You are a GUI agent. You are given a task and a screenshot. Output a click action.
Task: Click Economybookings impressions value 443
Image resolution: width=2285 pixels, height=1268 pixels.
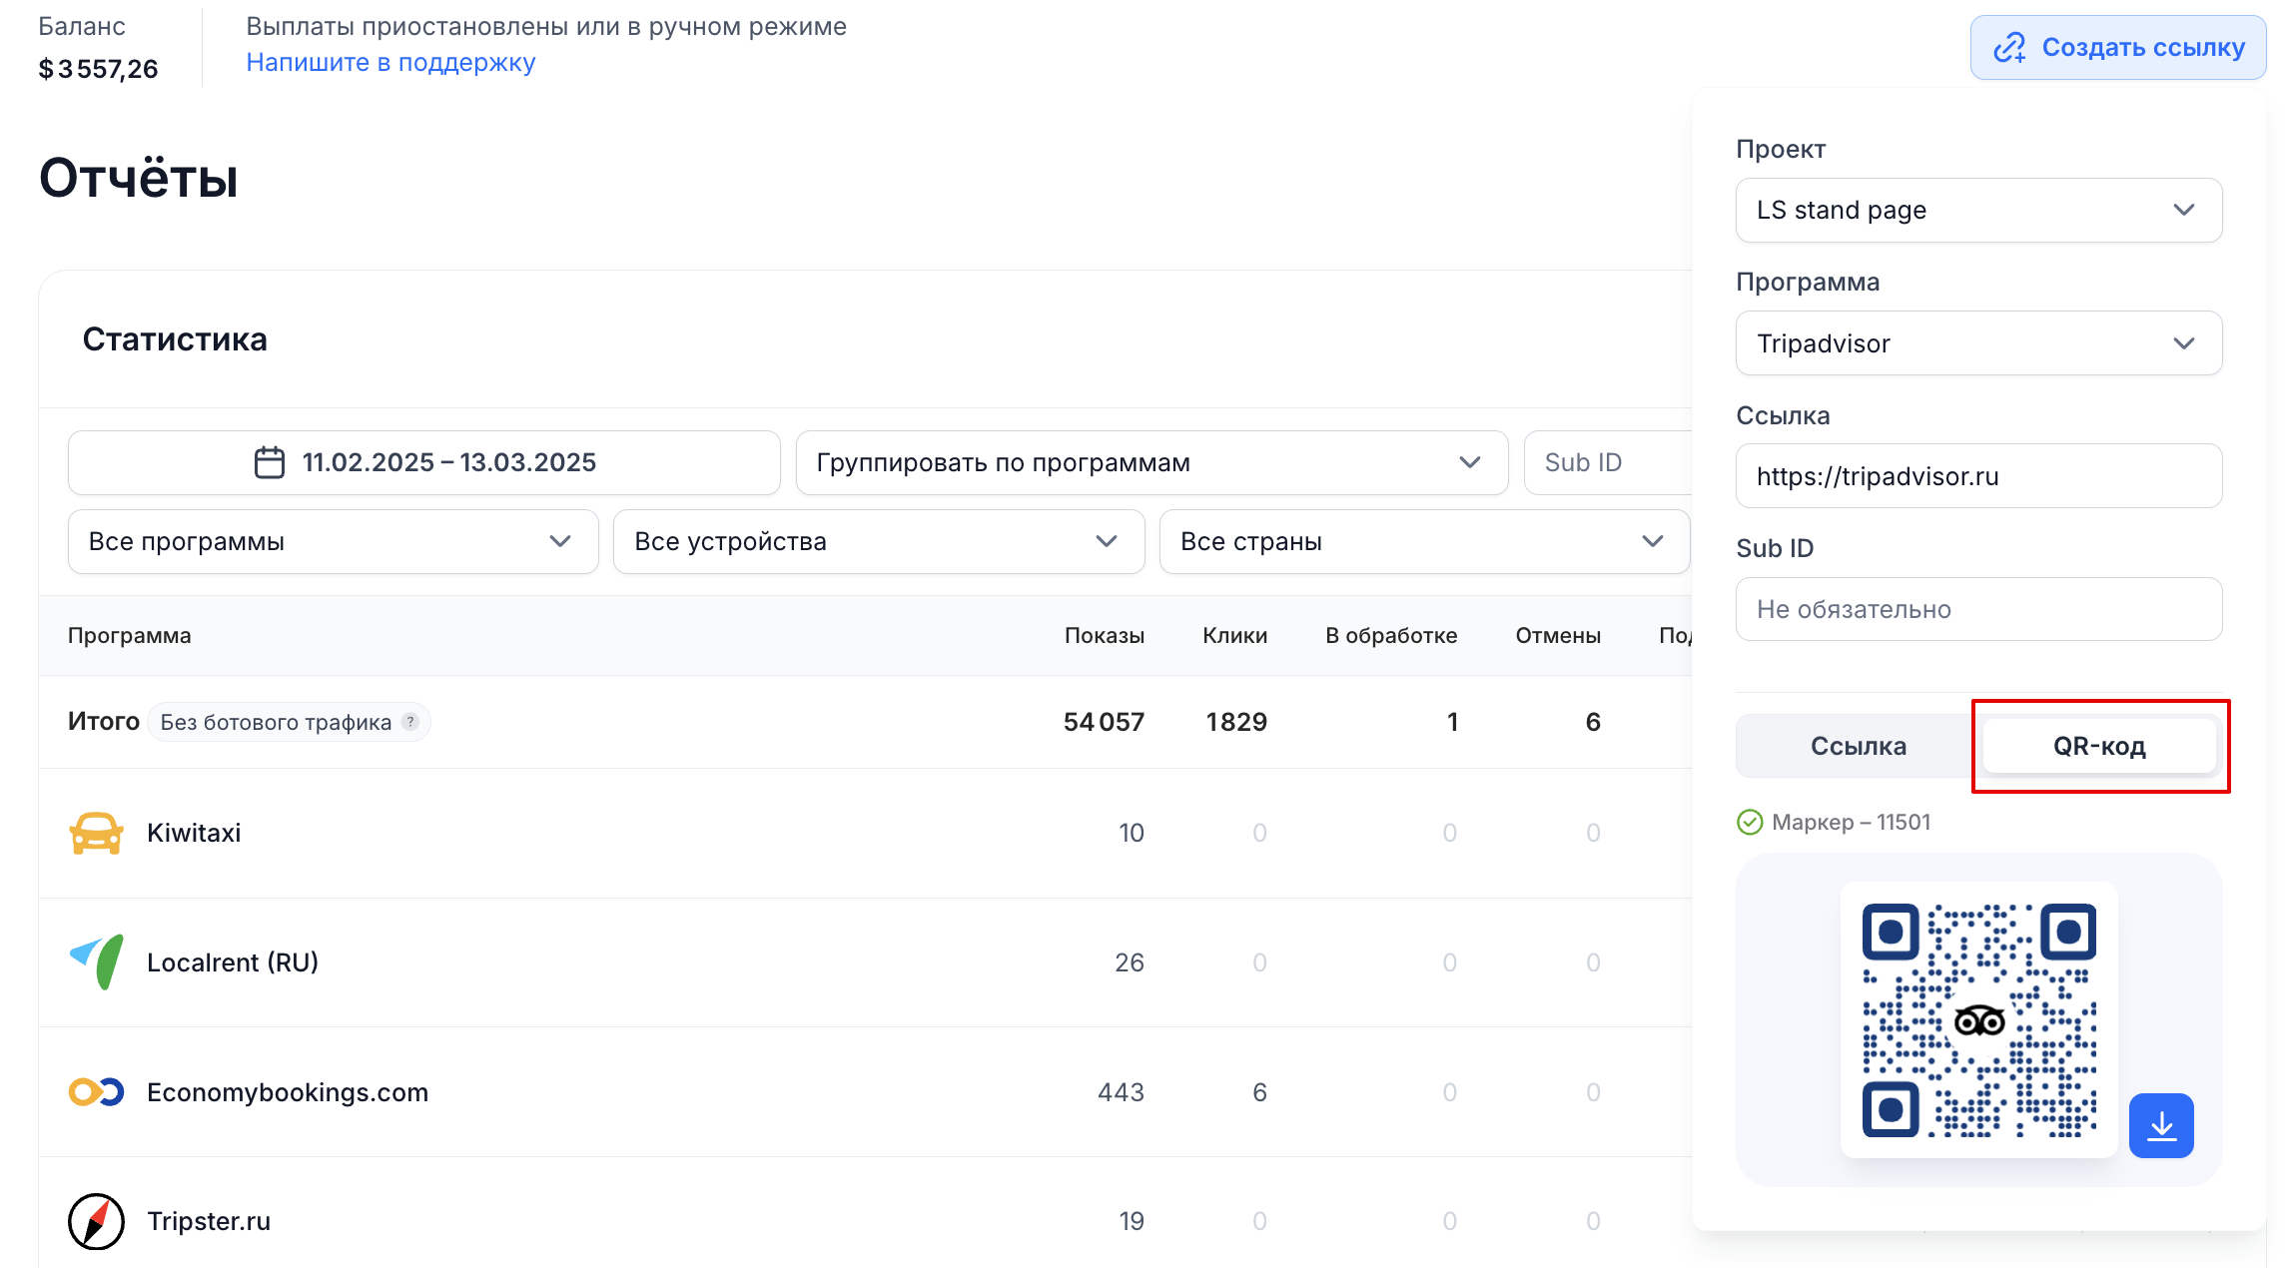click(x=1121, y=1091)
